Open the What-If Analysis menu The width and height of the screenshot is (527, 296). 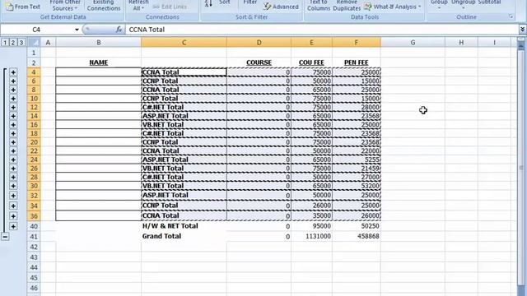point(393,7)
